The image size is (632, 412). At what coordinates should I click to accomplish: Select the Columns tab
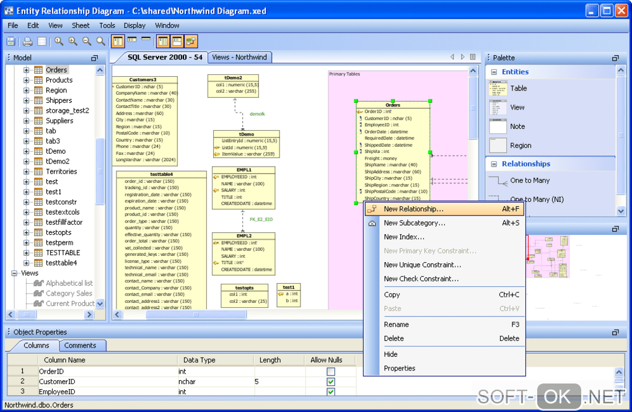37,346
